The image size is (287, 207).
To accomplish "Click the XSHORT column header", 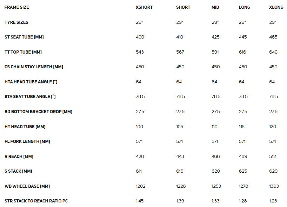I will (144, 7).
